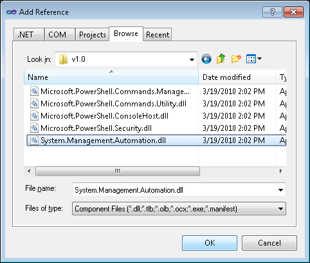Screen dimensions: 310x263
Task: Click the horizontal scrollbar thumb
Action: click(118, 171)
